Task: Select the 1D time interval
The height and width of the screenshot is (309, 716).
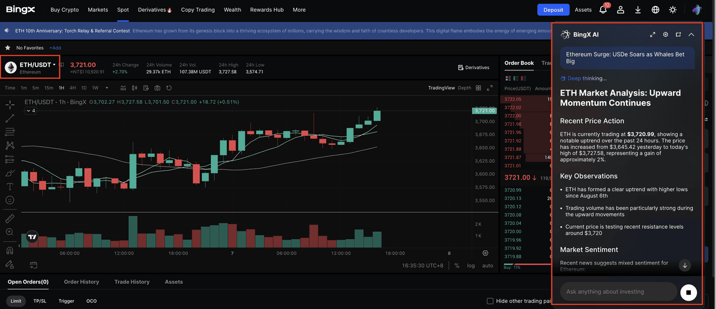Action: (84, 88)
